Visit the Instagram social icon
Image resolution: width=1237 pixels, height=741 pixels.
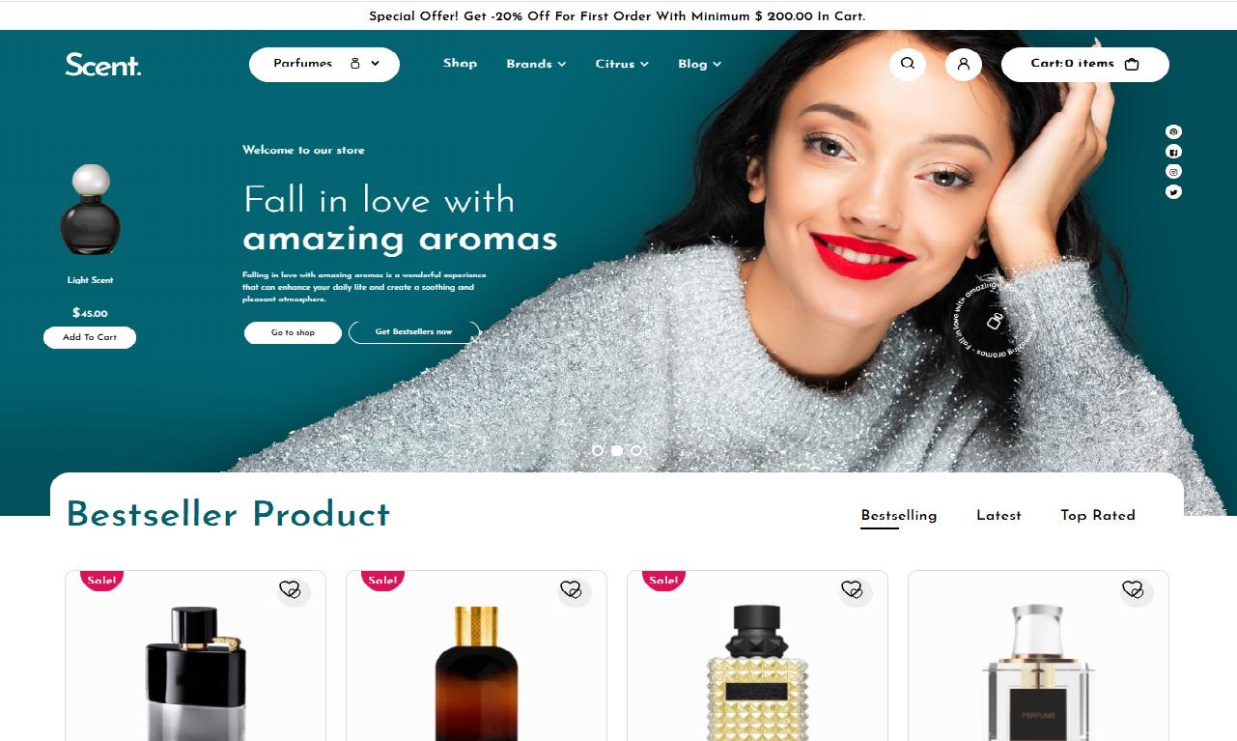(1173, 171)
